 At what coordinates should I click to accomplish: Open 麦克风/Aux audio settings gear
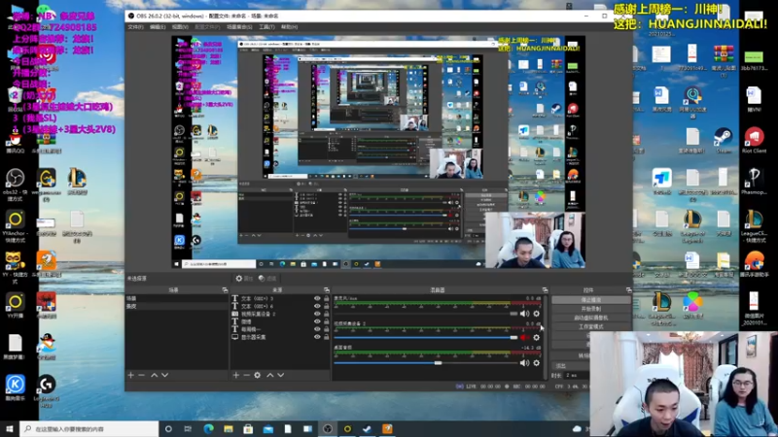click(x=537, y=313)
